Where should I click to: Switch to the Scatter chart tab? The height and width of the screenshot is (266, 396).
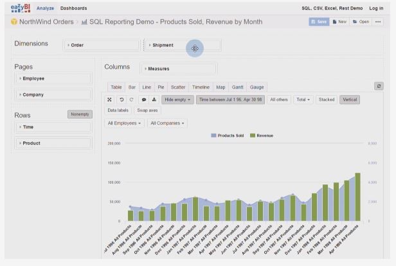(x=178, y=87)
